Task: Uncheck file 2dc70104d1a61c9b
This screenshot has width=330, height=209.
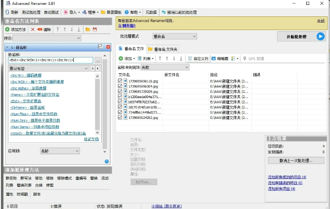Action: (120, 107)
